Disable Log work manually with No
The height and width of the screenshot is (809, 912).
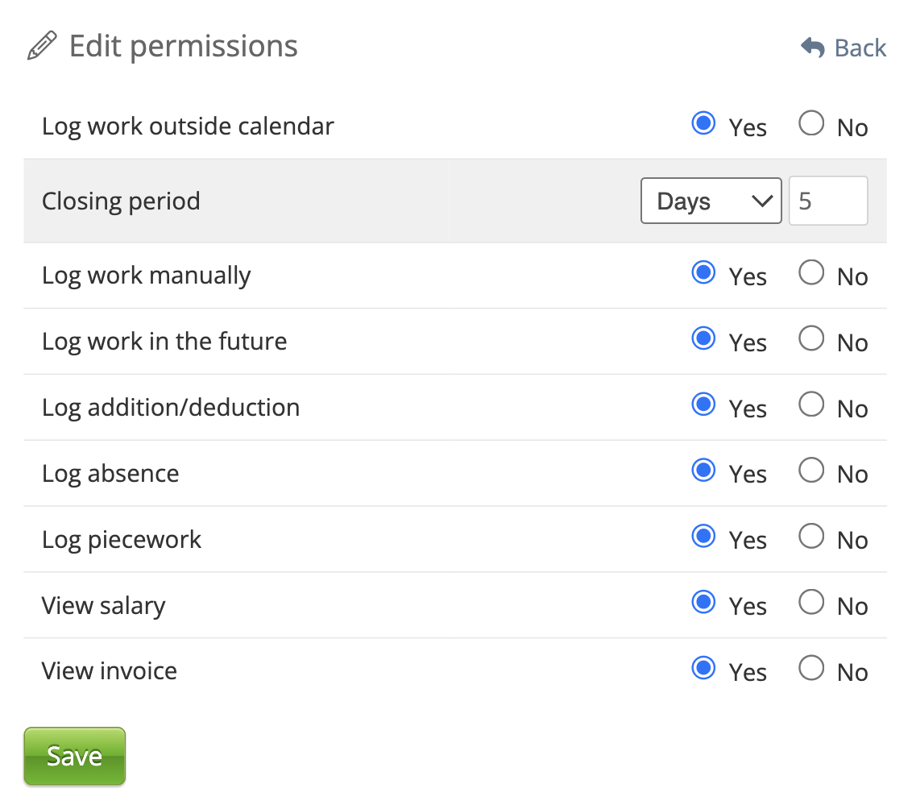pos(811,273)
